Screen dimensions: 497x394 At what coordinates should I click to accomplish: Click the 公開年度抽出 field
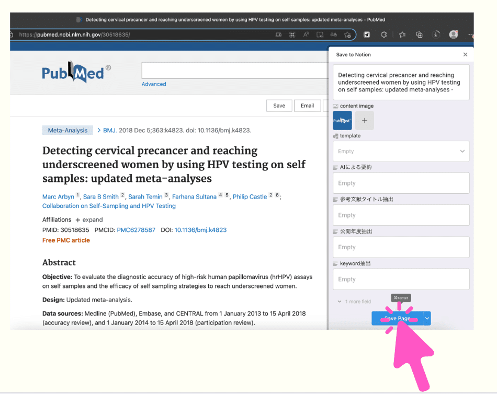coord(401,247)
